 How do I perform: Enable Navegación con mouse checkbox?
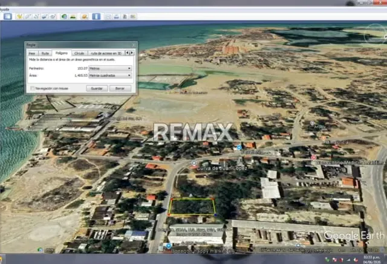tap(32, 88)
